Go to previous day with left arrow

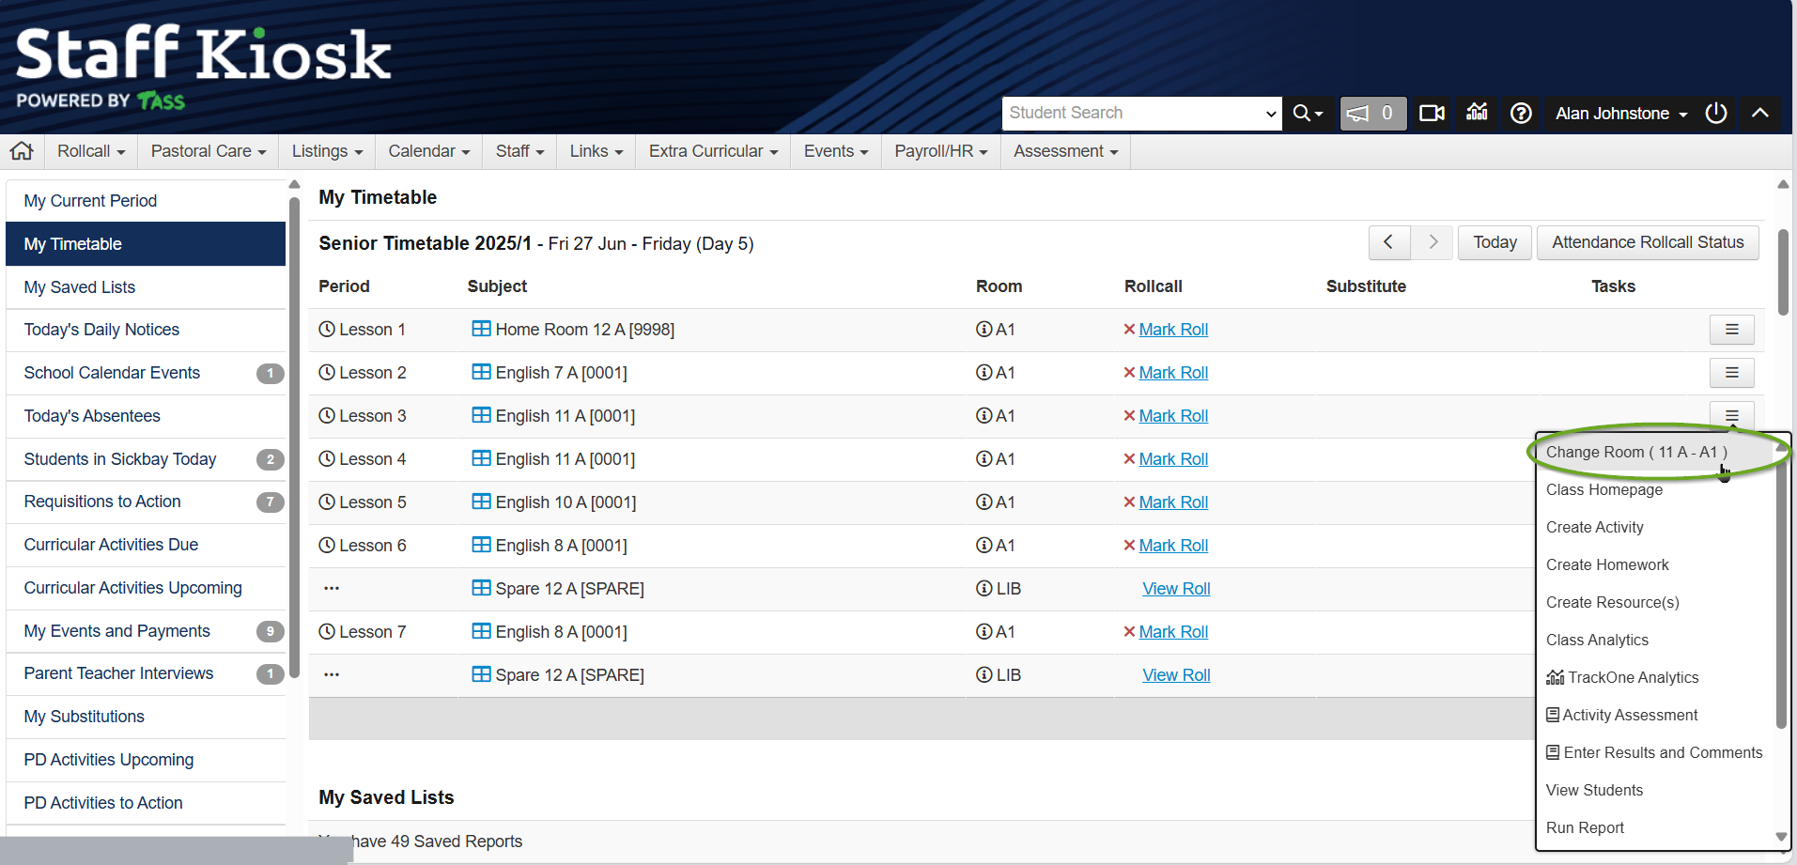[1387, 242]
